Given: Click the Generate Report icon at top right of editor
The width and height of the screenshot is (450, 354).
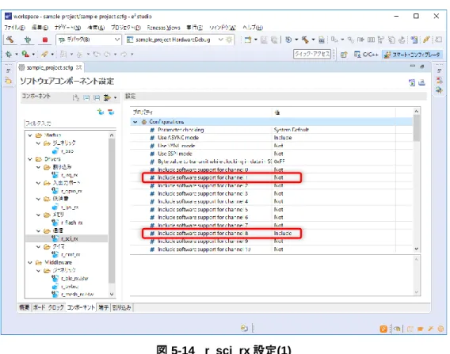Looking at the screenshot, I should [x=421, y=82].
